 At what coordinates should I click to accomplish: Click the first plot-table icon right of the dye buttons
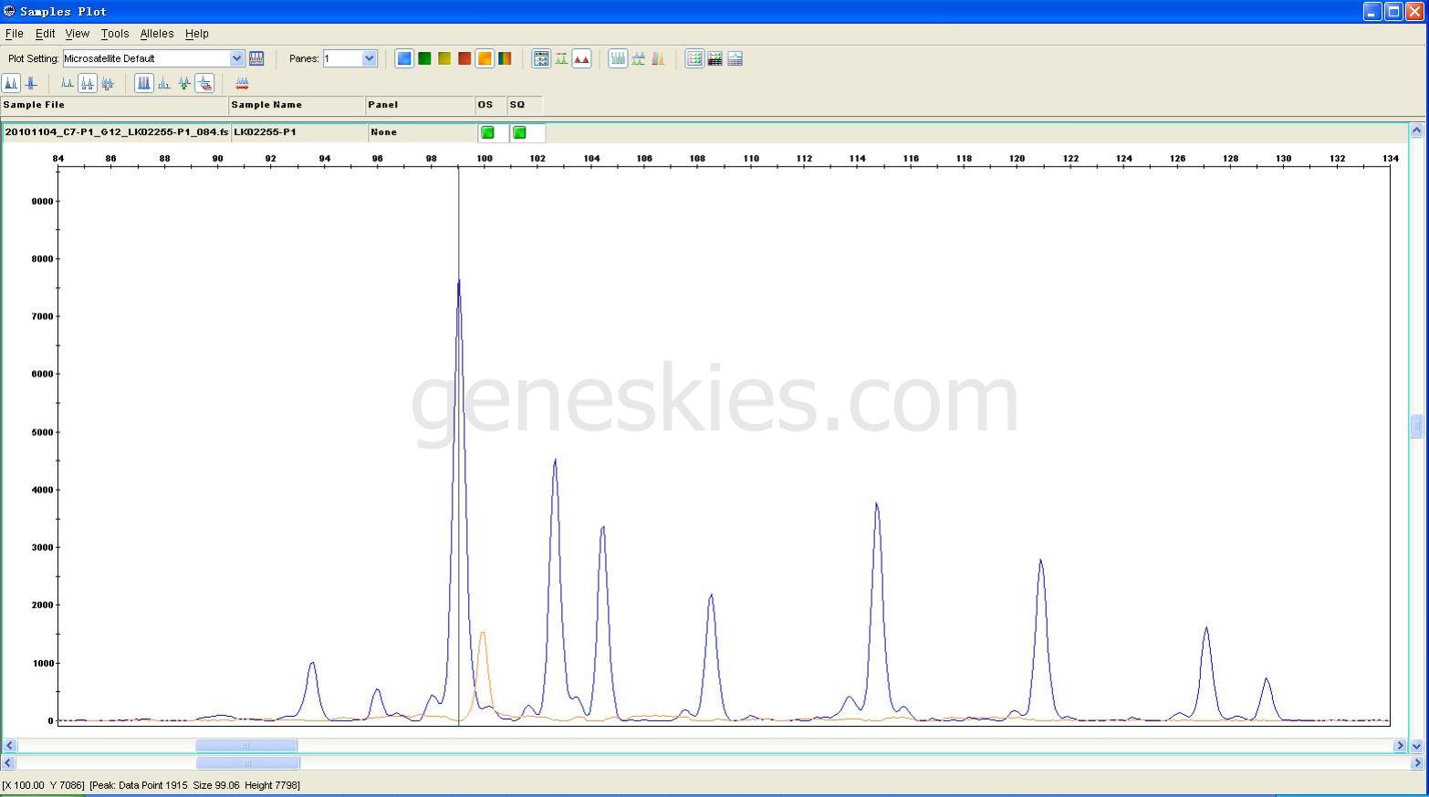(541, 58)
